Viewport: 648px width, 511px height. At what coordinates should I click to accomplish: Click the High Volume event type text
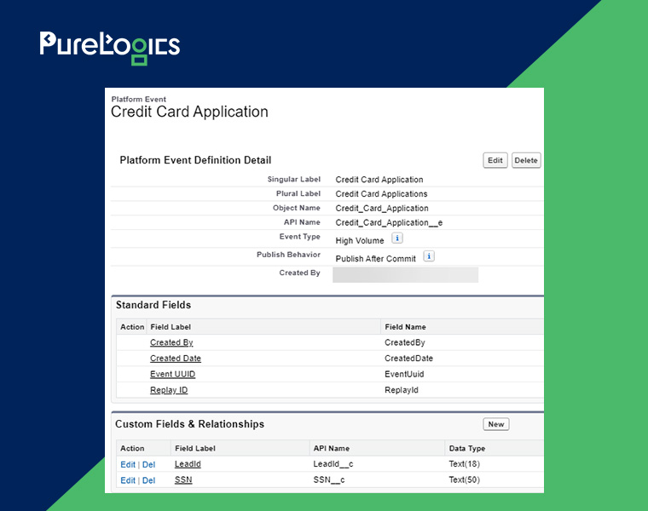pos(360,241)
